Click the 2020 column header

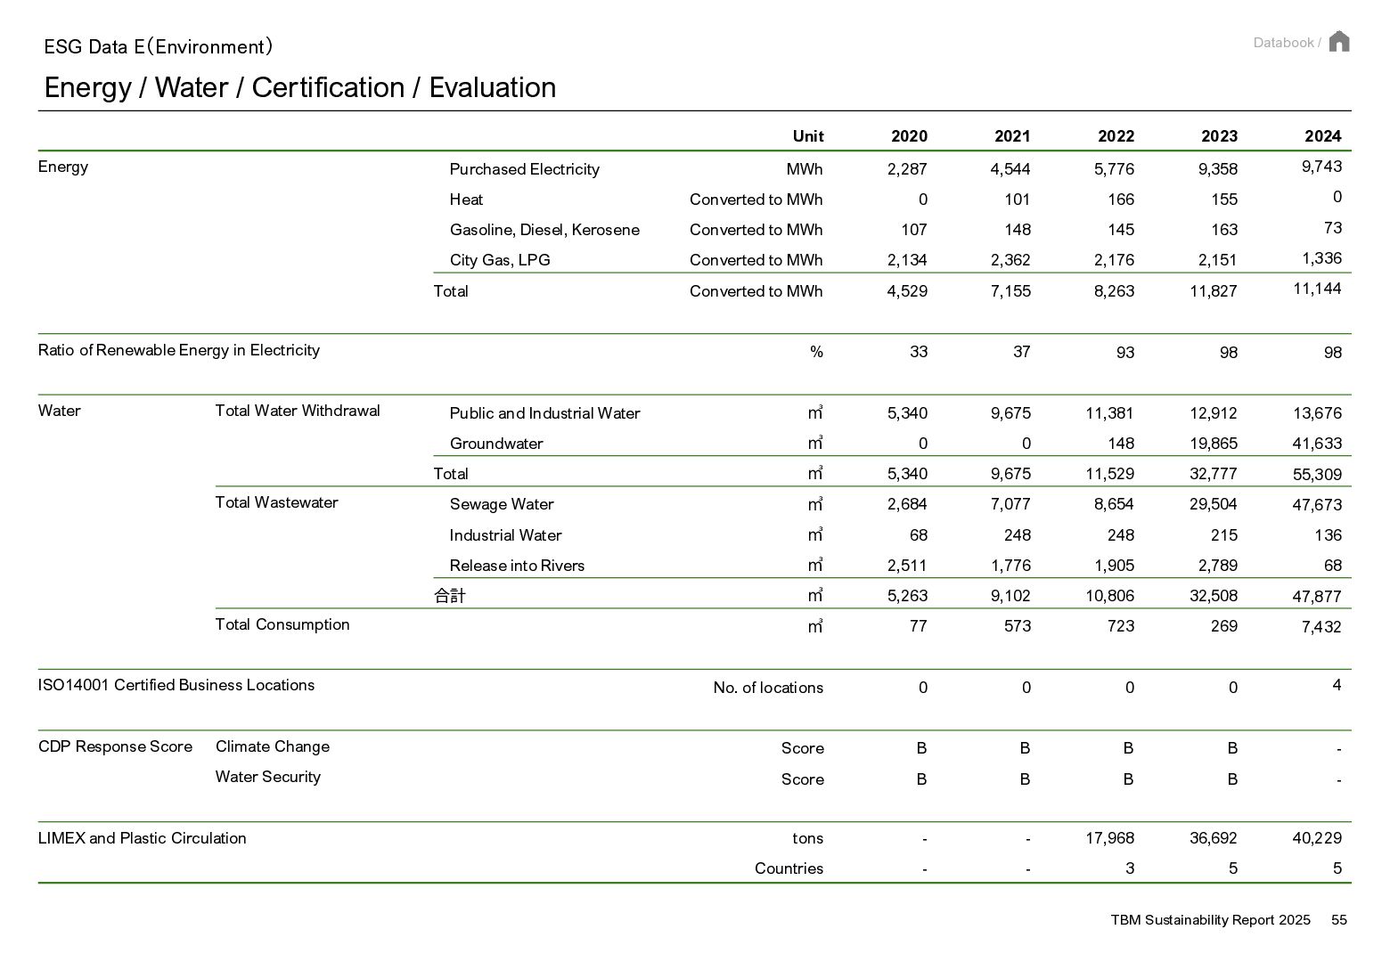click(909, 136)
